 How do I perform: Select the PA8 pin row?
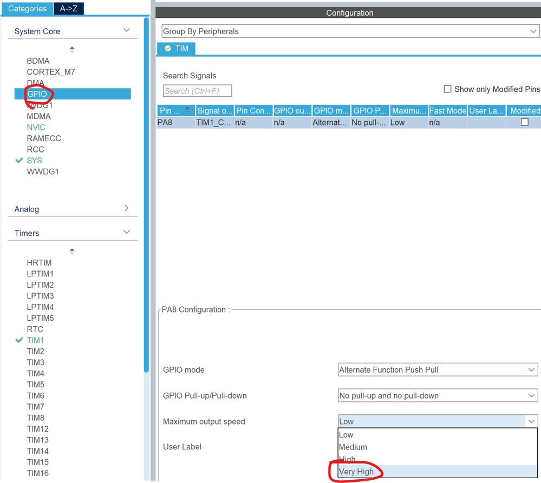(x=349, y=122)
